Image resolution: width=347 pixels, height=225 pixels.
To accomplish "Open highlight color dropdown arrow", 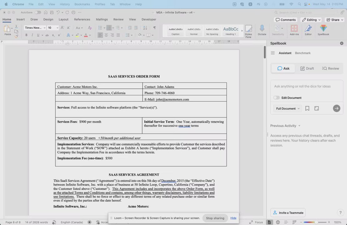I will tap(81, 35).
